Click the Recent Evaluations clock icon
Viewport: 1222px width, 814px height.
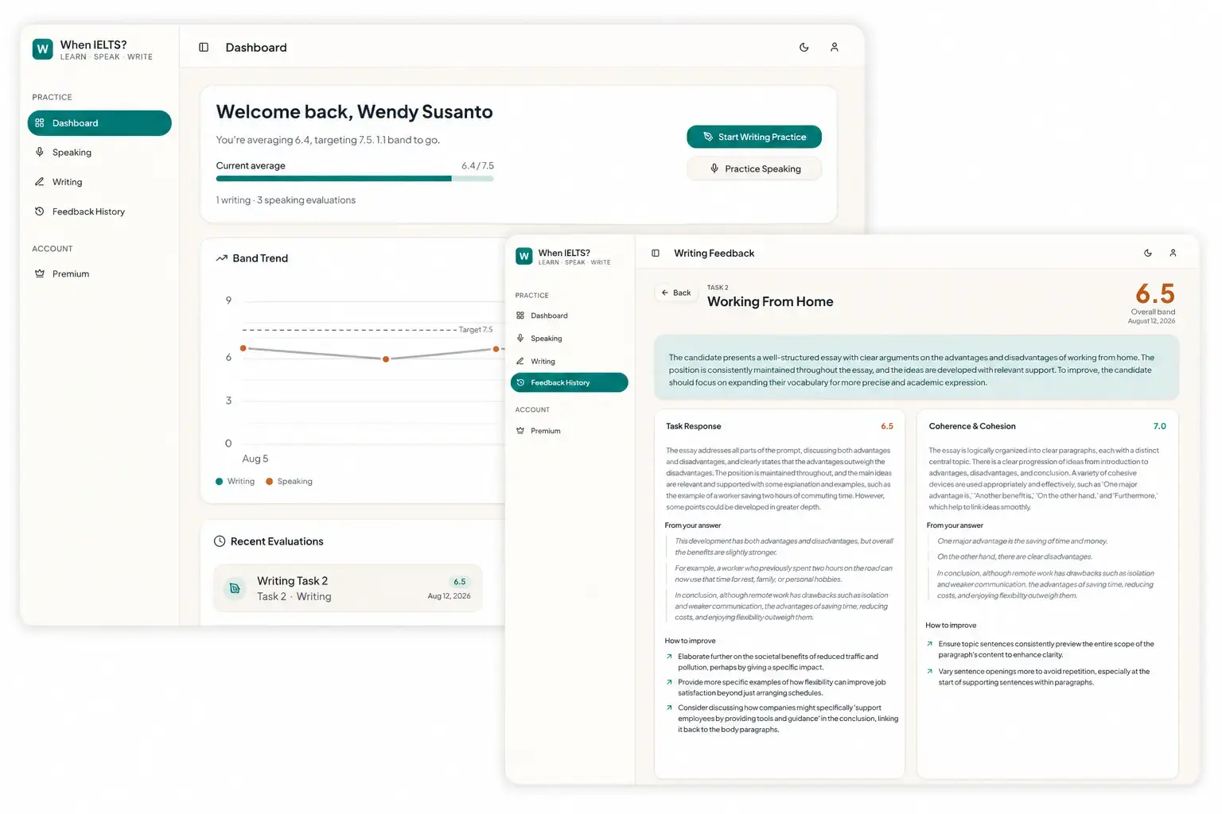click(220, 541)
